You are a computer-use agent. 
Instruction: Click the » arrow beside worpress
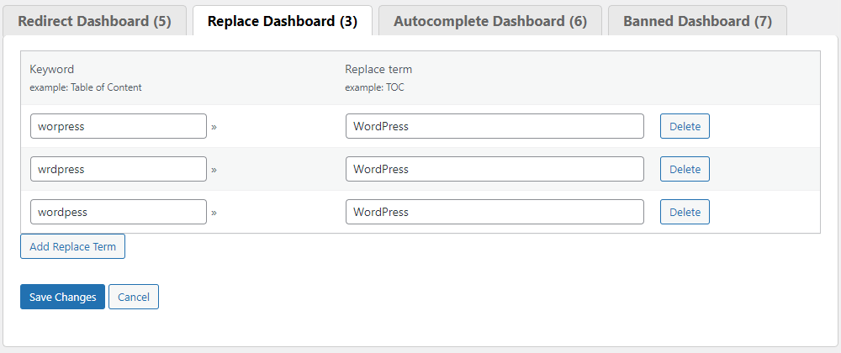(x=214, y=127)
